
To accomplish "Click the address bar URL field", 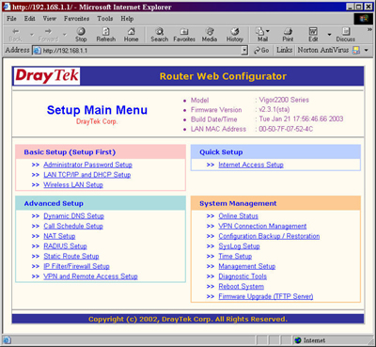I will pos(141,51).
